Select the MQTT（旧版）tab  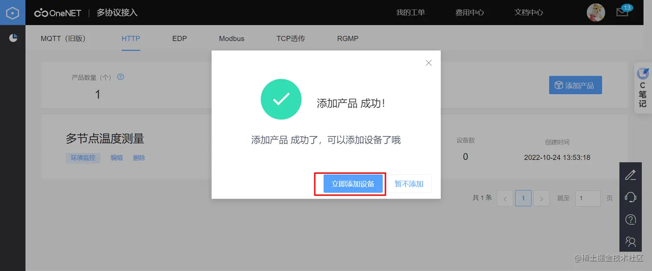click(63, 39)
